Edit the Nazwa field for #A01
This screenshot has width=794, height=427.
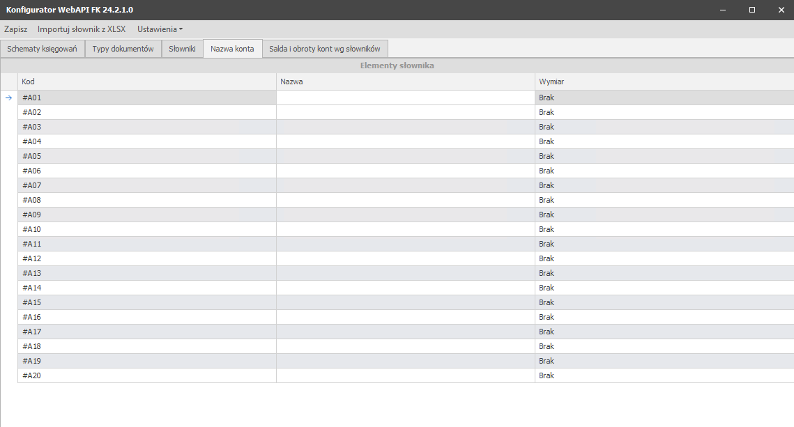(404, 98)
